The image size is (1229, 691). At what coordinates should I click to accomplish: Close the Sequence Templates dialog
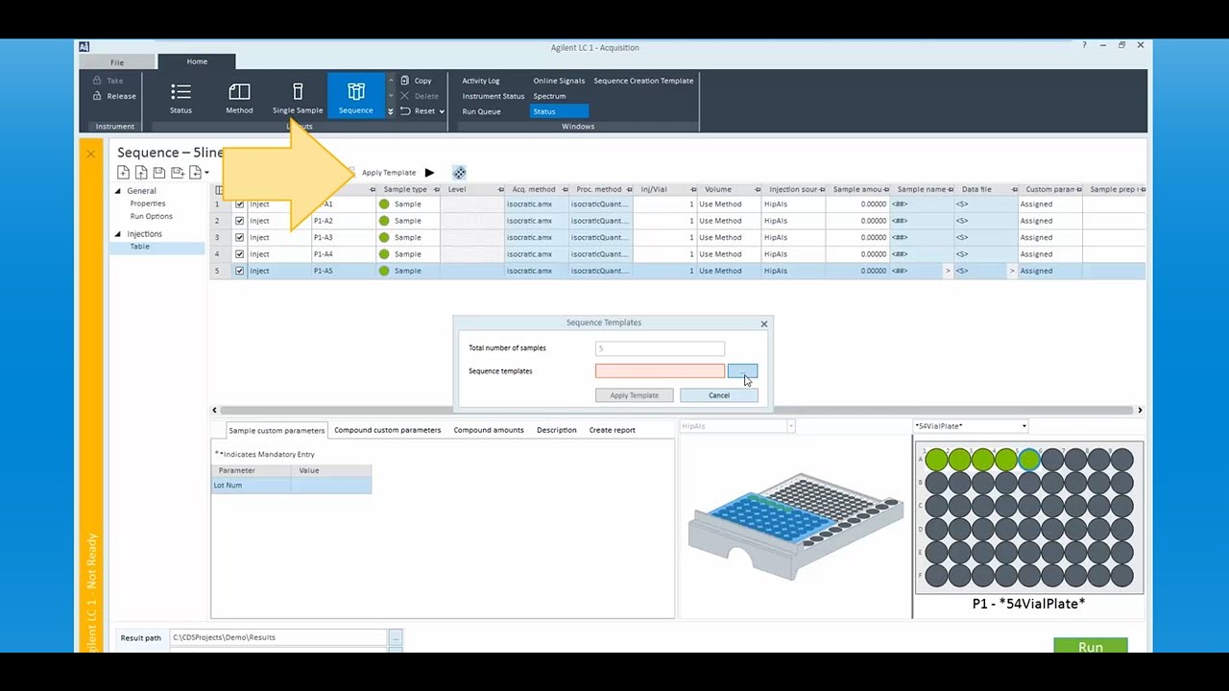764,323
